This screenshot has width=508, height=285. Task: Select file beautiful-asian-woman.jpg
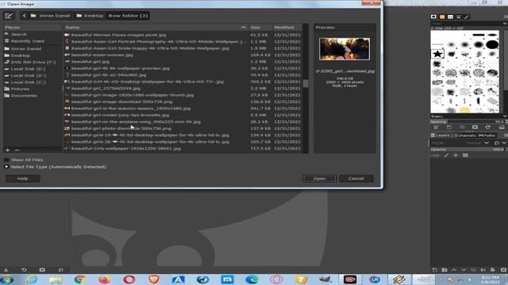click(x=102, y=55)
